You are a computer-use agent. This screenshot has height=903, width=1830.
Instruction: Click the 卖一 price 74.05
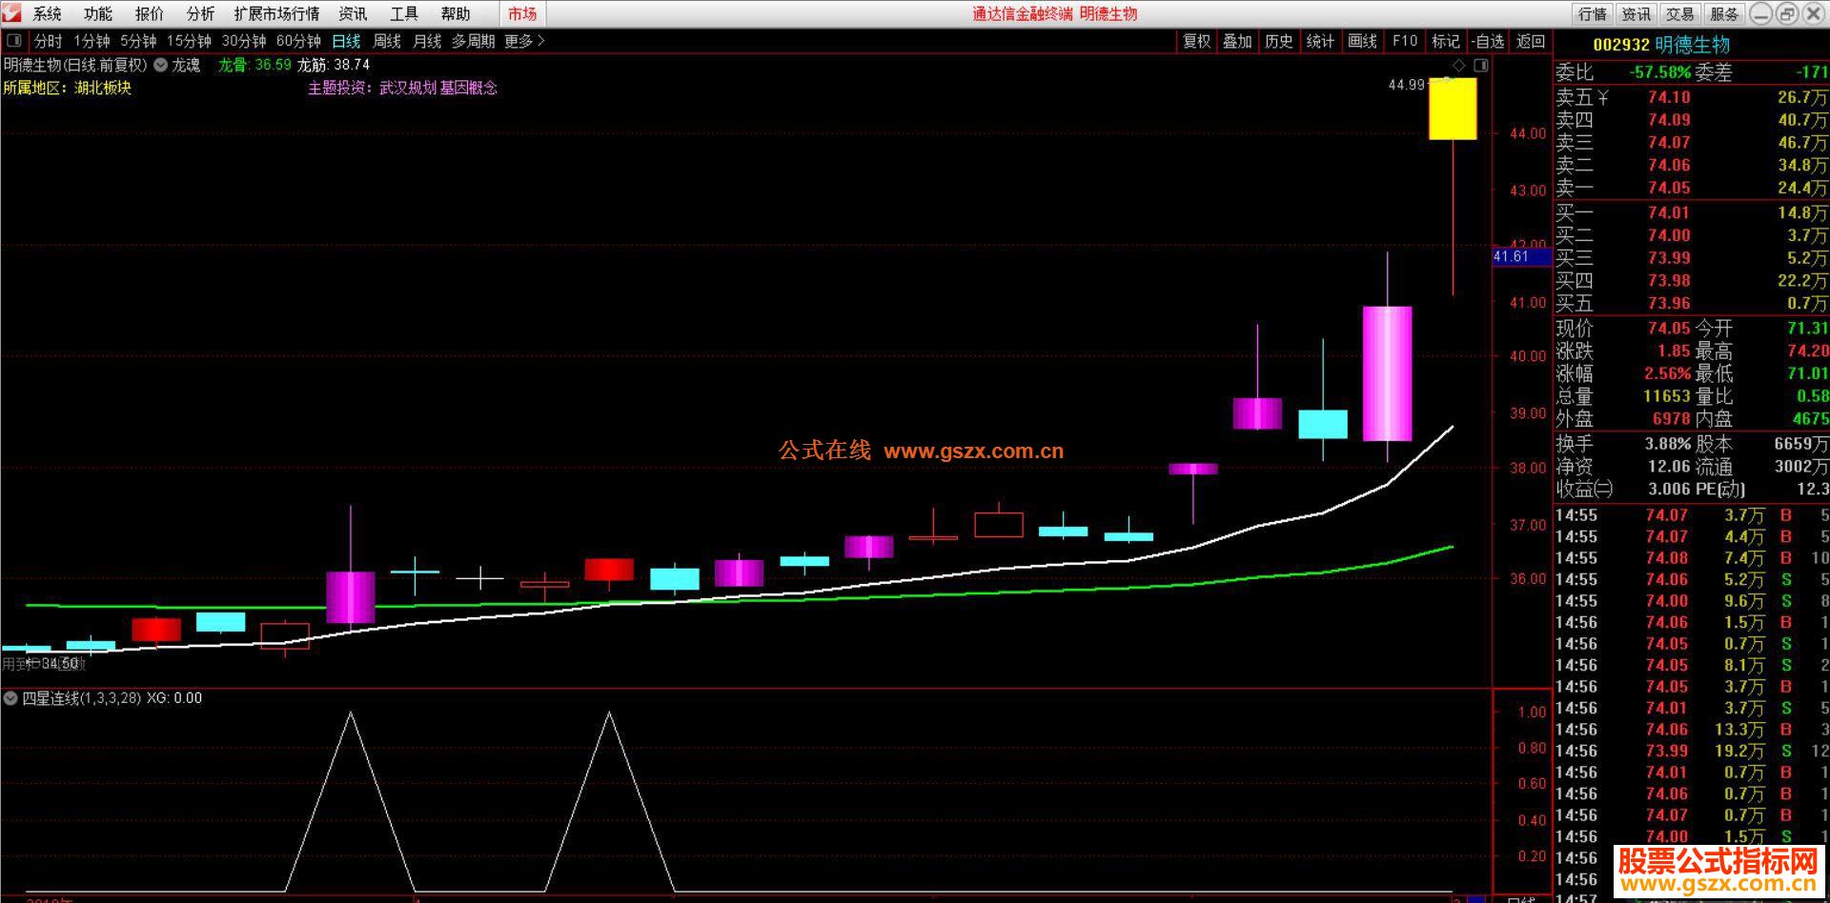1668,188
